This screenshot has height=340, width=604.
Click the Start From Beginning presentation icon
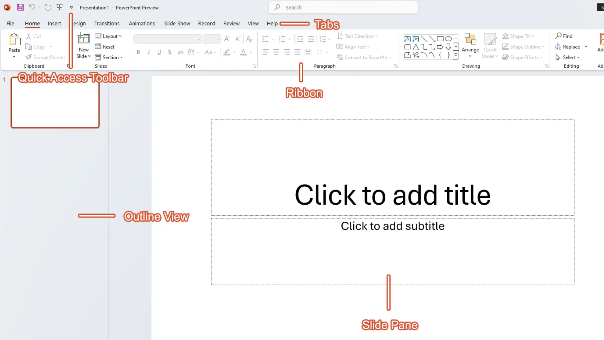pos(59,7)
